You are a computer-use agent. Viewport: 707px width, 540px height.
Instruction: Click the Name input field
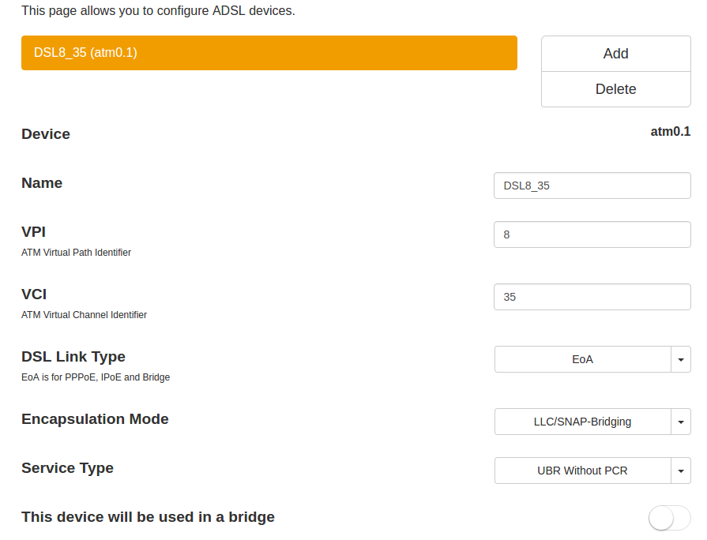[x=592, y=186]
